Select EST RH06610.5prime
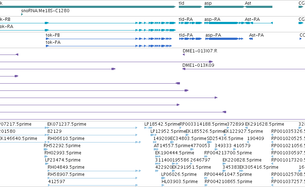 (x=66, y=139)
